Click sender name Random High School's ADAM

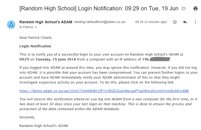click(46, 22)
